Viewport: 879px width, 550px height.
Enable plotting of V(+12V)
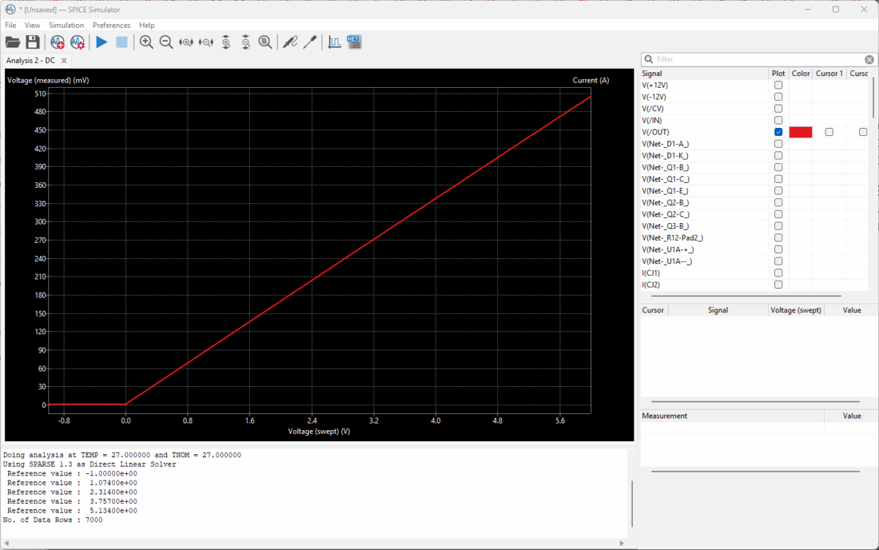click(x=778, y=85)
